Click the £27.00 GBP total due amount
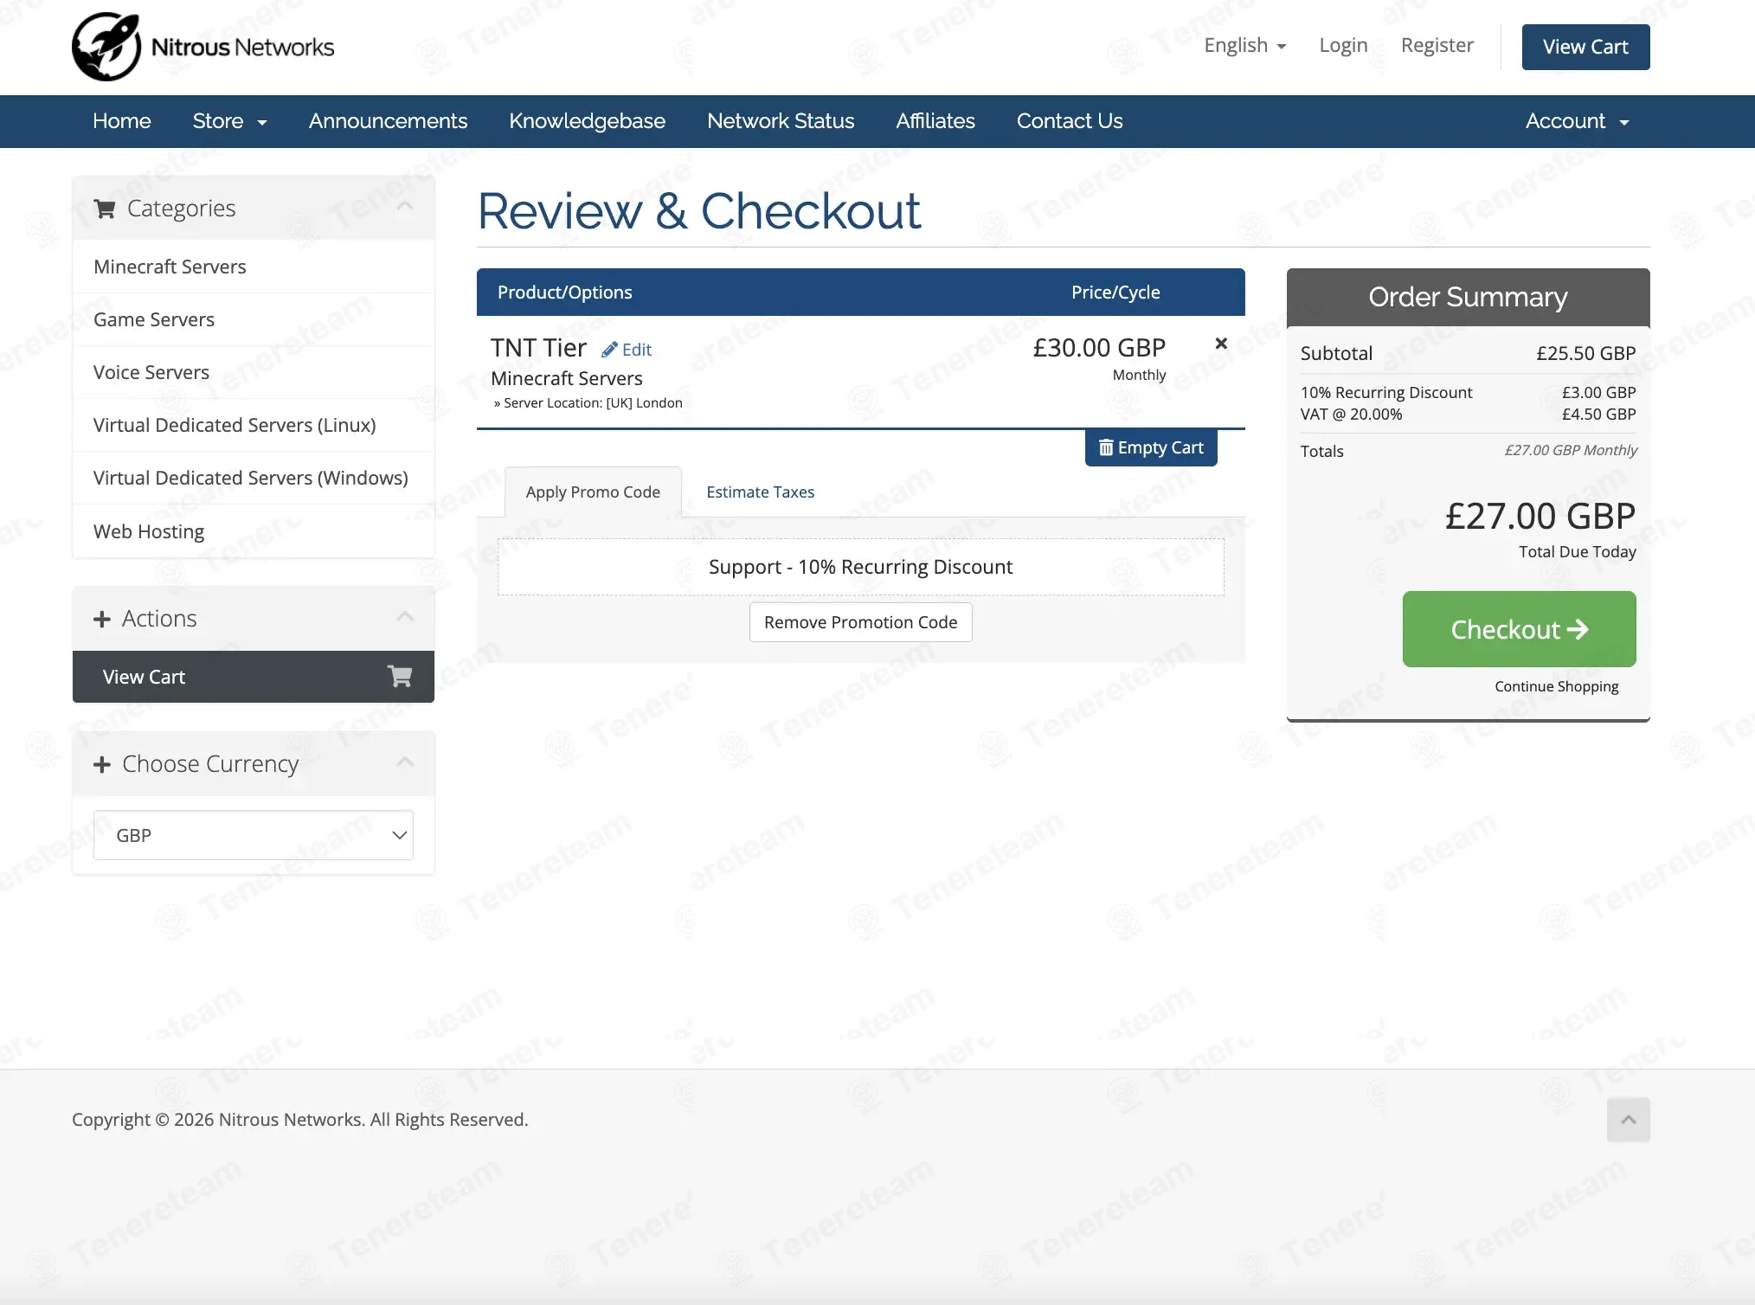The height and width of the screenshot is (1305, 1755). tap(1540, 516)
